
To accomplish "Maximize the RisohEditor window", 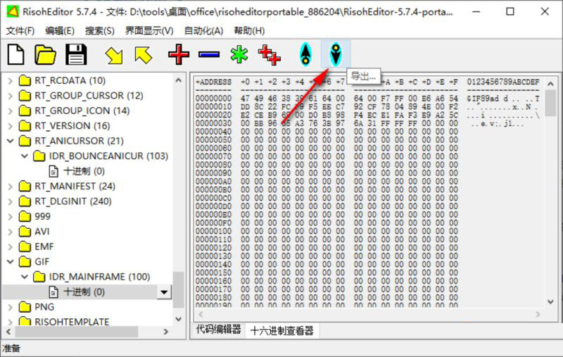I will tap(510, 11).
